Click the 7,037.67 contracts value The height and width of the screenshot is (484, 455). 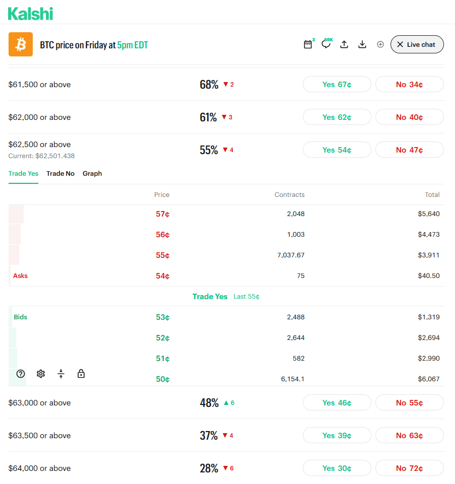click(x=291, y=255)
